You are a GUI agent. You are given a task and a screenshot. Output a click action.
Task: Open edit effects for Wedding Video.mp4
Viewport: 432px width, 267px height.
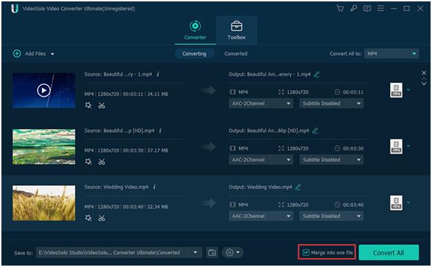pos(88,218)
